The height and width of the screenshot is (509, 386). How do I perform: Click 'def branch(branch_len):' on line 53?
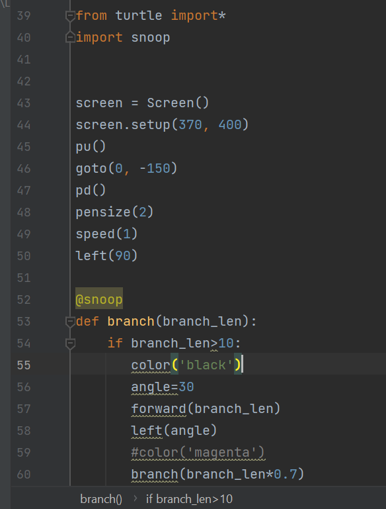(x=167, y=322)
